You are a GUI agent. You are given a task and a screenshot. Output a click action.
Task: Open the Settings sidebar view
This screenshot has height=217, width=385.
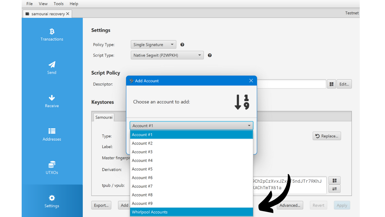click(x=52, y=201)
